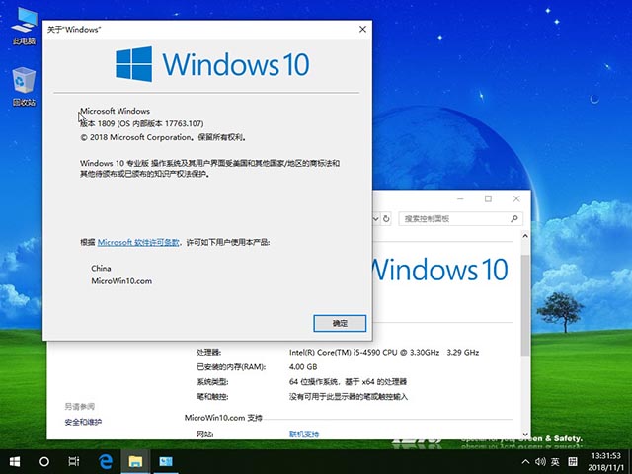Open the Security and Maintenance link
The image size is (632, 474).
(x=83, y=422)
